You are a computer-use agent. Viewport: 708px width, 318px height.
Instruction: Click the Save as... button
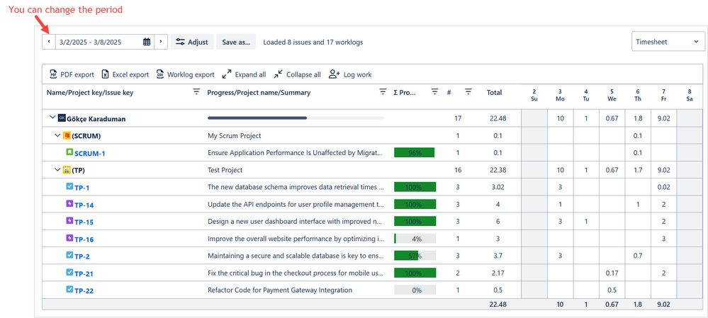tap(235, 42)
